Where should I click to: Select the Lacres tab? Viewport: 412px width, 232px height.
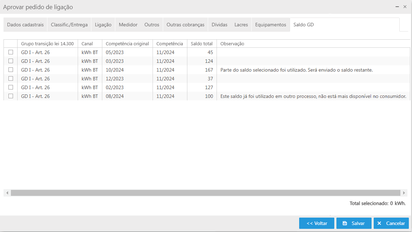[x=241, y=25]
